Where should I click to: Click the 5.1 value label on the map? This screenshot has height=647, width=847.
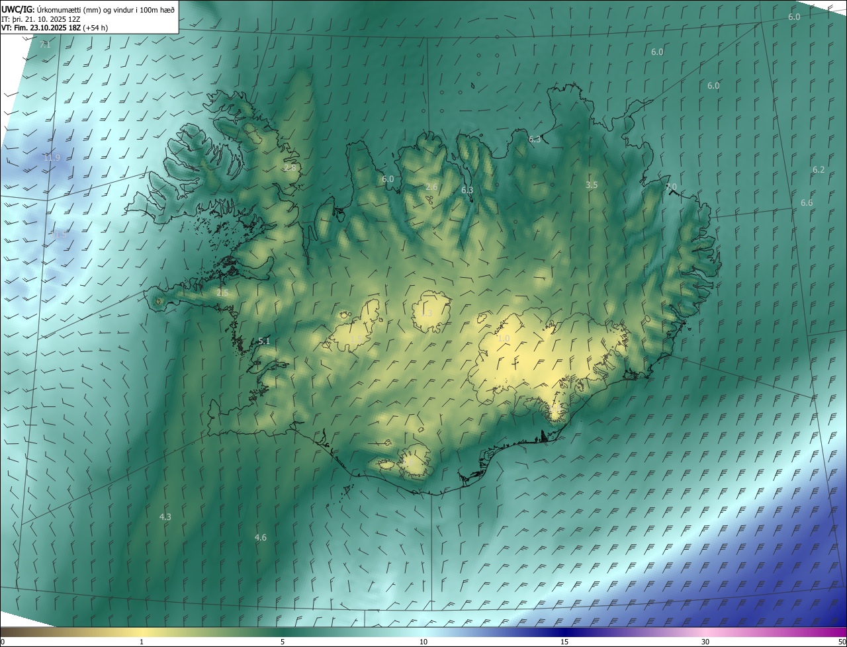[264, 341]
